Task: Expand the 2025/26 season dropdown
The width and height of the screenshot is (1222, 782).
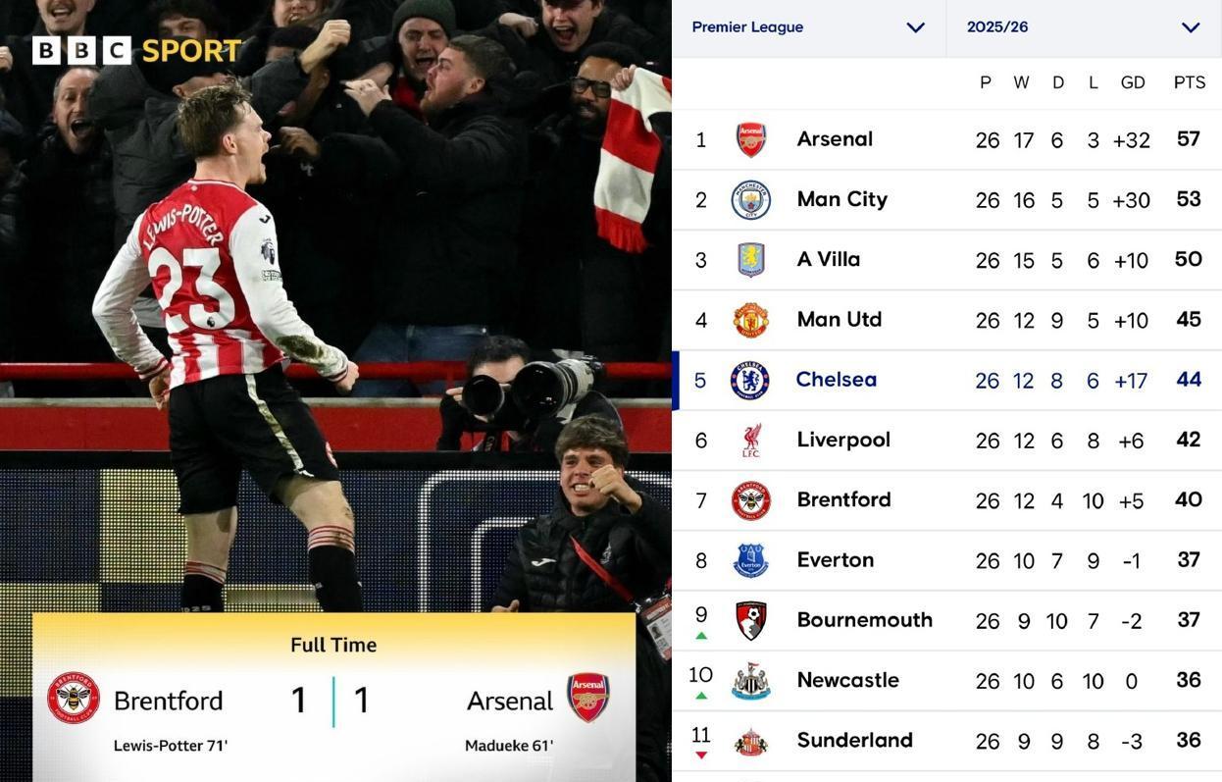Action: (1083, 27)
